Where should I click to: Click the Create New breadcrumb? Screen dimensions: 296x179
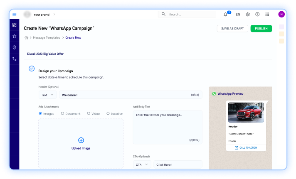73,37
